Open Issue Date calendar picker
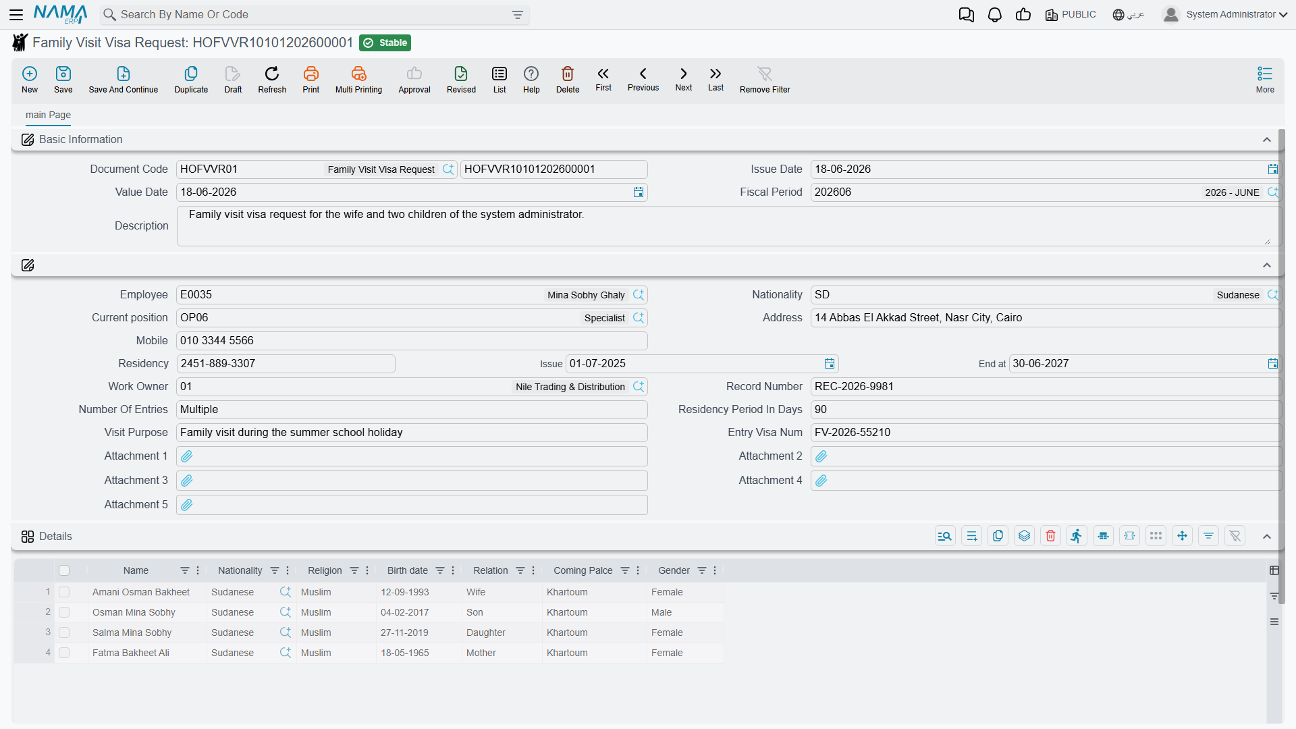The height and width of the screenshot is (729, 1296). coord(1273,169)
